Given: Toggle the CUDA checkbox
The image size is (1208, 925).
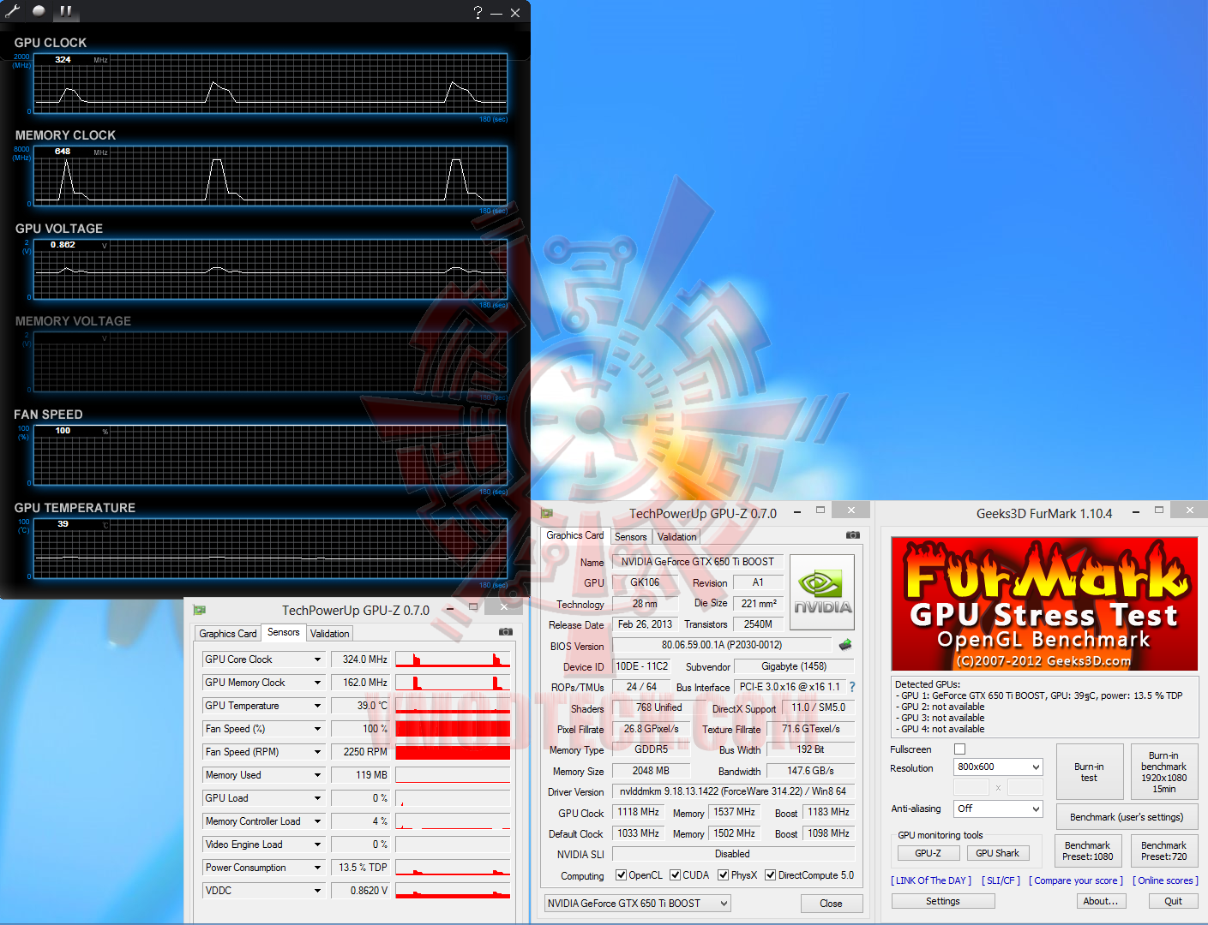Looking at the screenshot, I should coord(676,875).
